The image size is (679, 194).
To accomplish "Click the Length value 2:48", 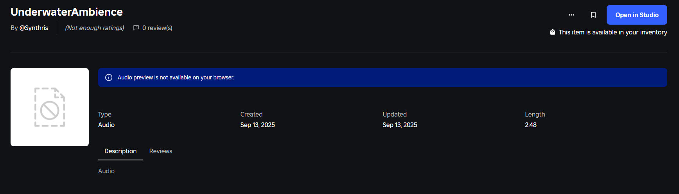I will pyautogui.click(x=531, y=125).
